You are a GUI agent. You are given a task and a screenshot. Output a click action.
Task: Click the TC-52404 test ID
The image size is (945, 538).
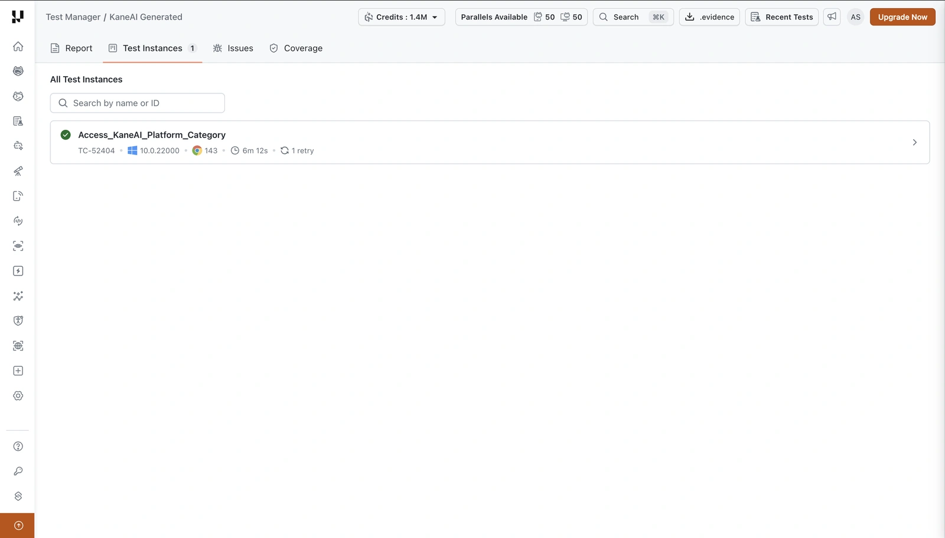pos(97,151)
